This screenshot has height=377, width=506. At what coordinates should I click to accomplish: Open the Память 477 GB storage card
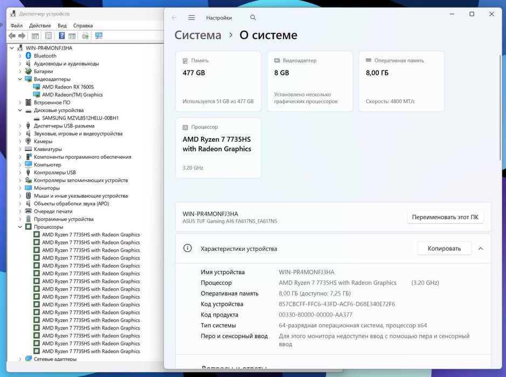pyautogui.click(x=218, y=81)
